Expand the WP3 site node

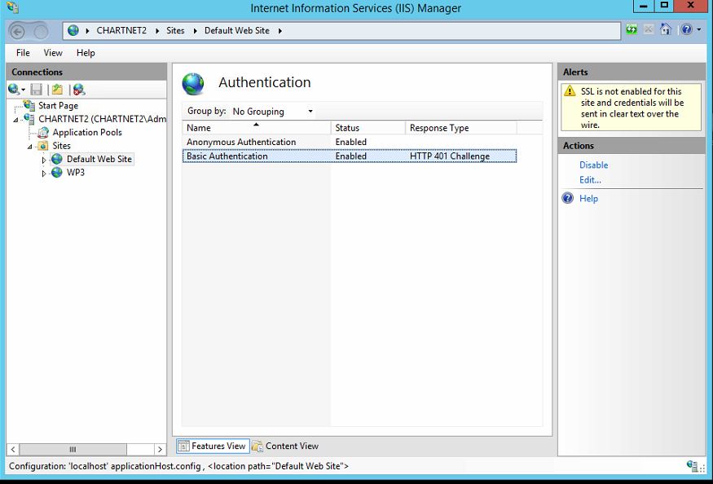pos(44,174)
